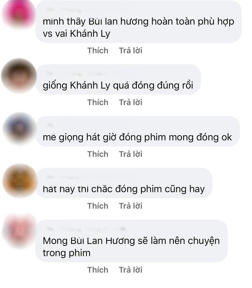This screenshot has width=252, height=288.
Task: Like the 'mê giọng hát' comment
Action: point(98,154)
